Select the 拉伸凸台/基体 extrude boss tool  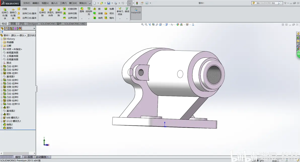[x=5, y=13]
